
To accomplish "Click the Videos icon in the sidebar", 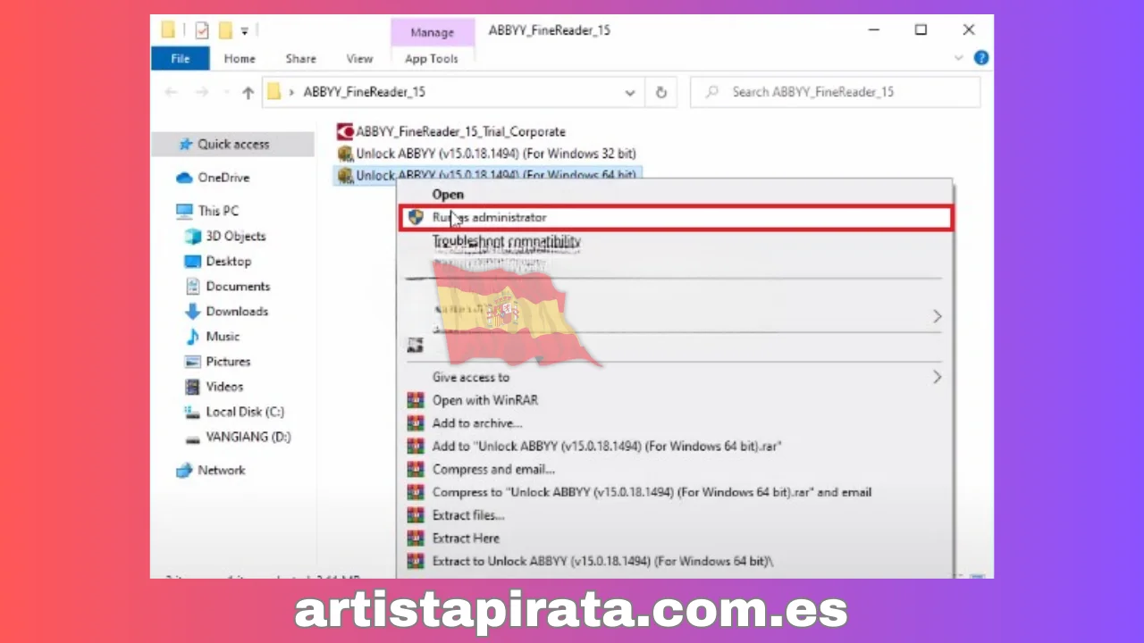I will coord(192,387).
